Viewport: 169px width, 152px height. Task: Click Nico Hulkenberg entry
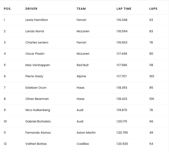tap(37, 110)
